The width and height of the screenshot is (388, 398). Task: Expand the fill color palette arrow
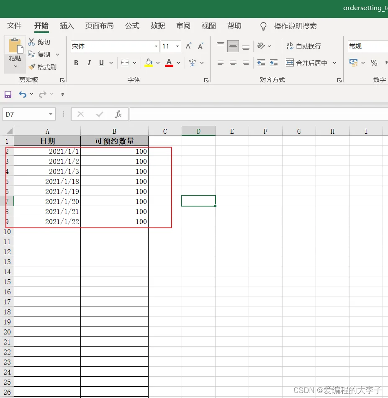click(158, 63)
